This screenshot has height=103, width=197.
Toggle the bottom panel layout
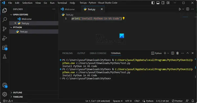[158, 3]
